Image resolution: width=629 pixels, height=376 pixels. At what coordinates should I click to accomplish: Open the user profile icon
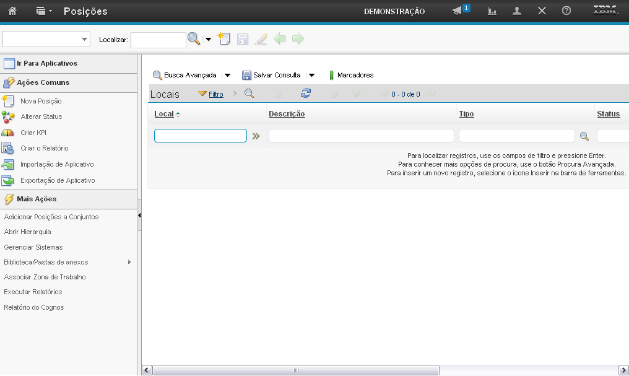517,11
